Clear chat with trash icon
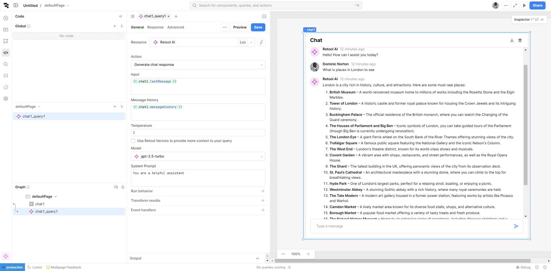Viewport: 551px width, 271px height. click(x=520, y=40)
